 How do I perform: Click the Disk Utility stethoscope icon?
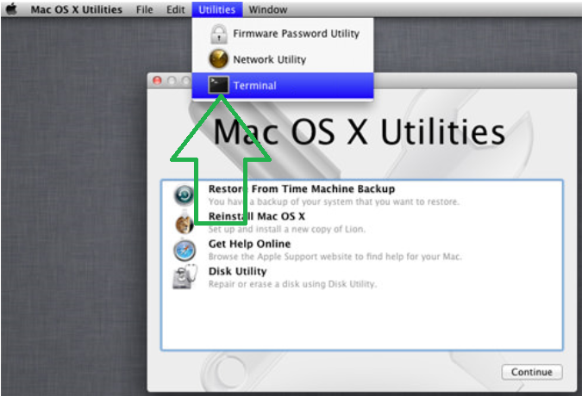click(x=185, y=278)
